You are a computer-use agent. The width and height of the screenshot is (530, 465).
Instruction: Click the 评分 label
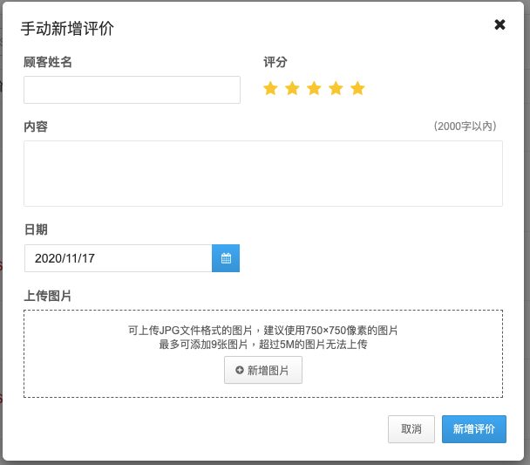pyautogui.click(x=275, y=62)
